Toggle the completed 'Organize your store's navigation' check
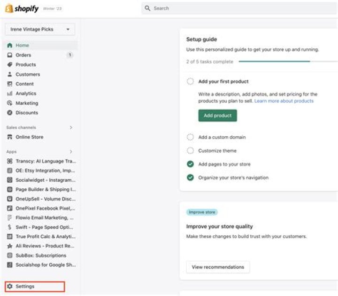Viewport: 338px width, 296px height. pos(190,177)
